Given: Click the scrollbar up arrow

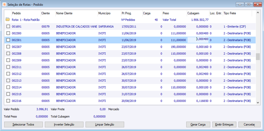Looking at the screenshot, I should pyautogui.click(x=258, y=12).
